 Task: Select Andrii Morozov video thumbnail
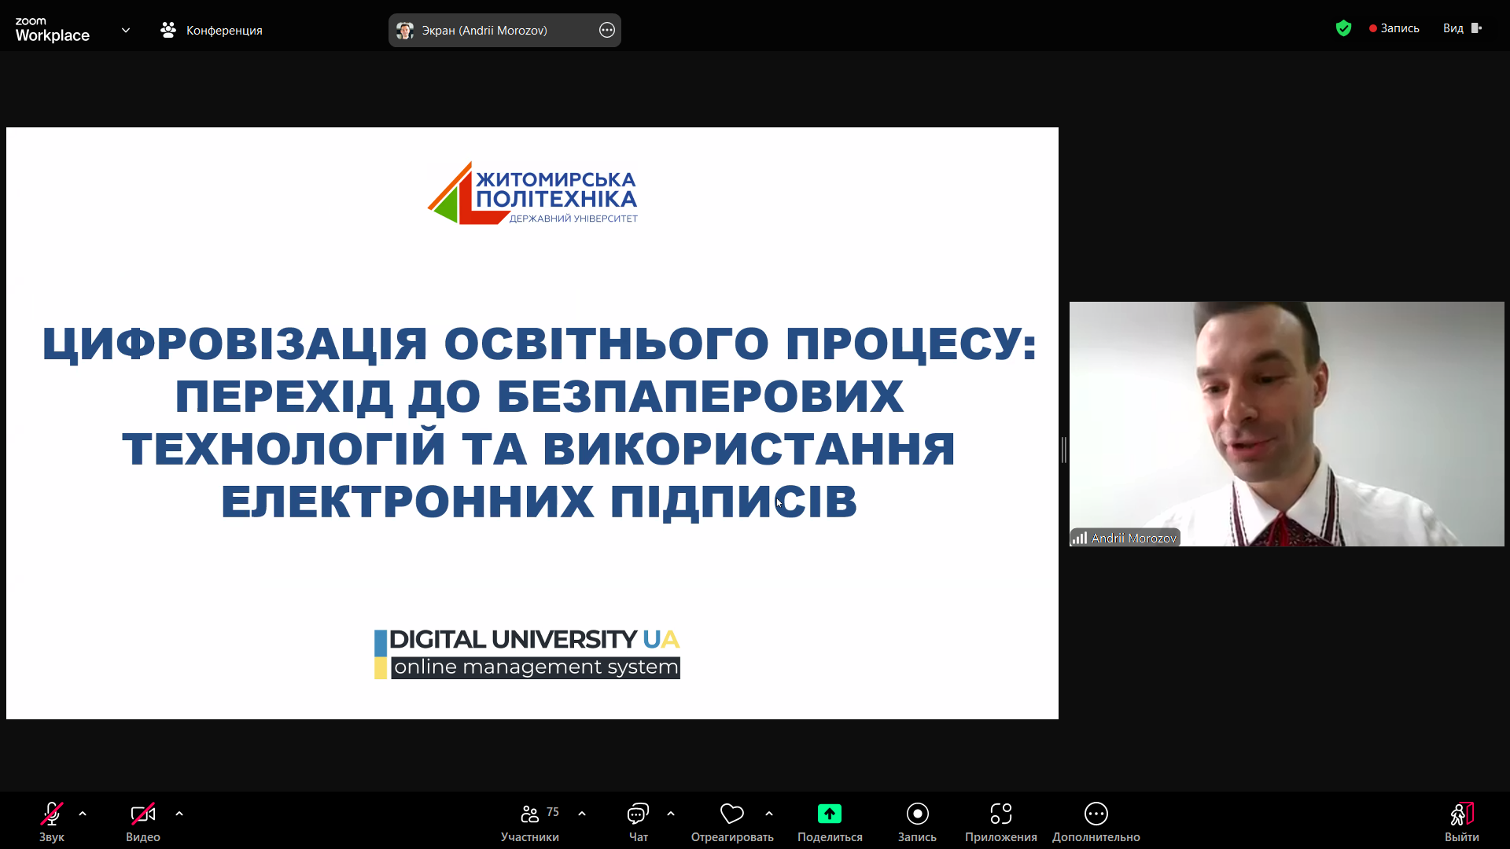coord(1286,424)
